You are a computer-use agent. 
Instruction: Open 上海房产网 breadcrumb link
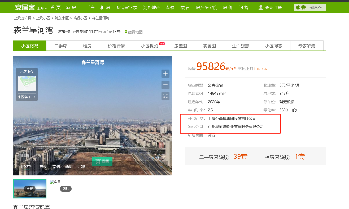[23, 18]
